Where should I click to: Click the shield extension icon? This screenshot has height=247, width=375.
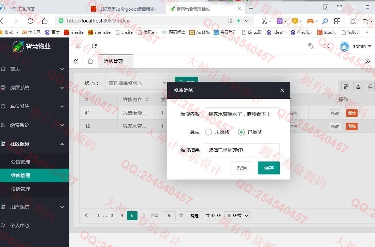(295, 21)
